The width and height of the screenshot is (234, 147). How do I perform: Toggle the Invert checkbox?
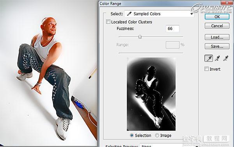[206, 69]
